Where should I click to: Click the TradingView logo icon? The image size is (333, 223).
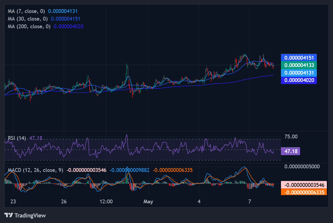tap(9, 215)
